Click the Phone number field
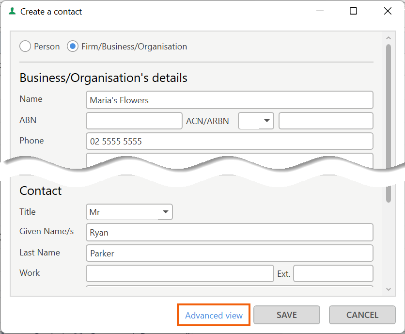Image resolution: width=405 pixels, height=334 pixels. (x=229, y=141)
